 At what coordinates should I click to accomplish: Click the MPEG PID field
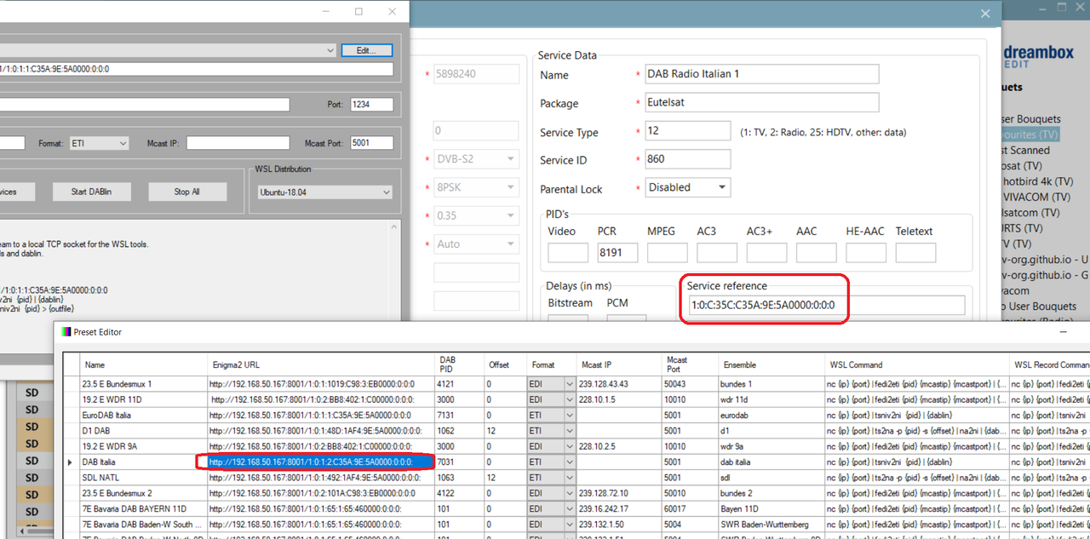(x=667, y=252)
